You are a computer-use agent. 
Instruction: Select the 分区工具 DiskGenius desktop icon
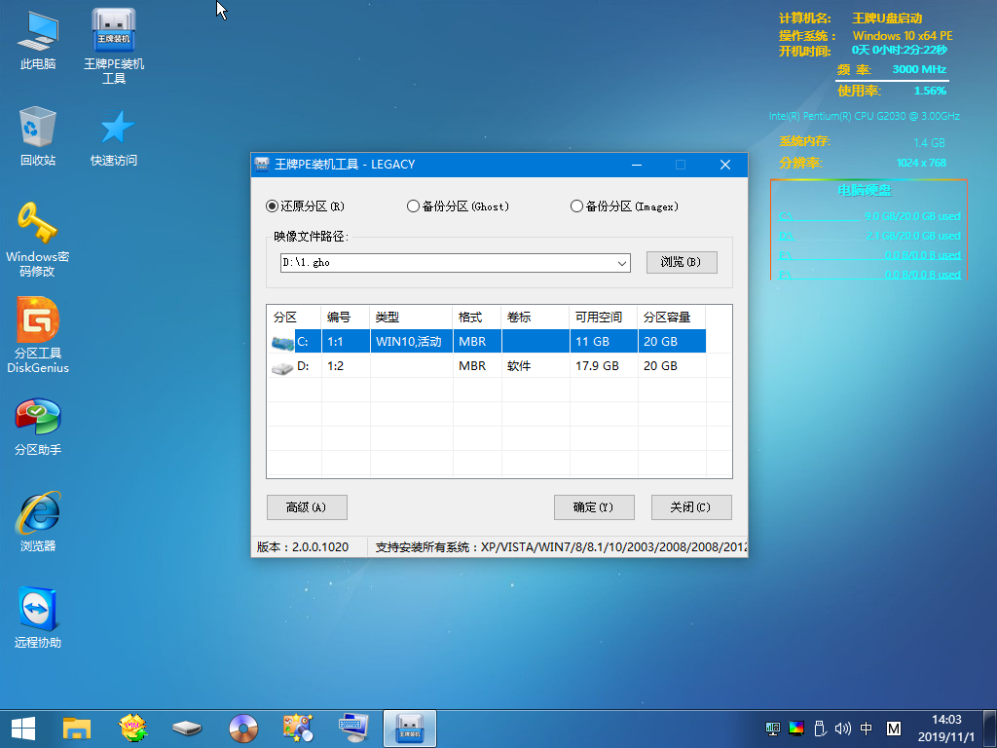tap(38, 335)
